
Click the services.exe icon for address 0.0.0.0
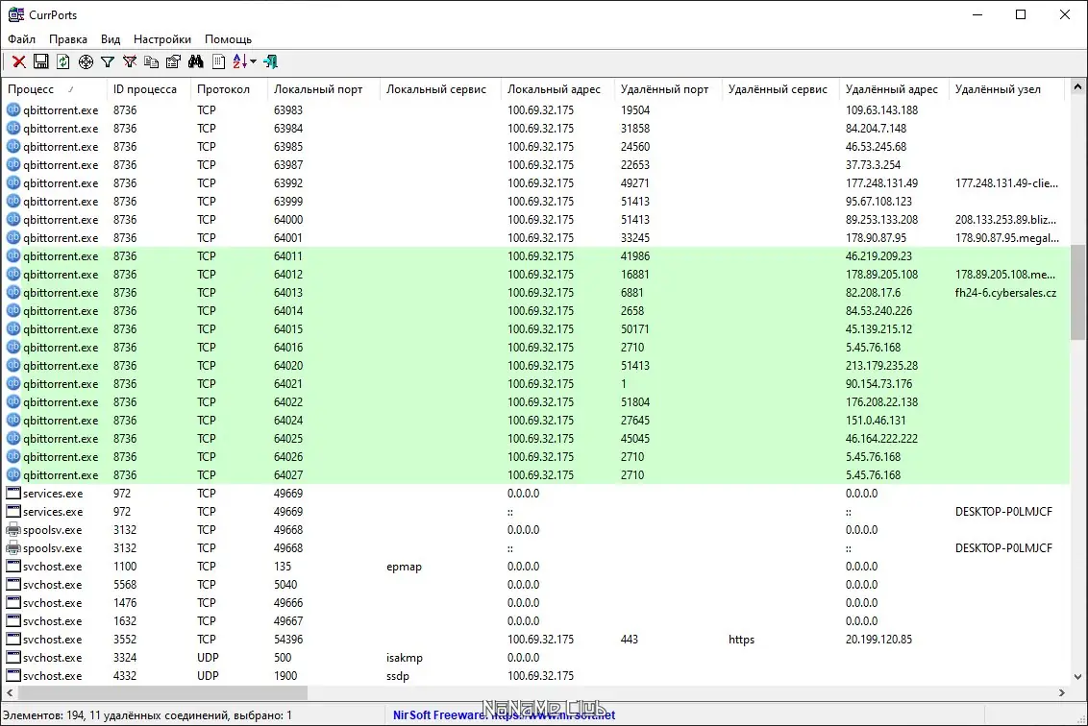[13, 493]
